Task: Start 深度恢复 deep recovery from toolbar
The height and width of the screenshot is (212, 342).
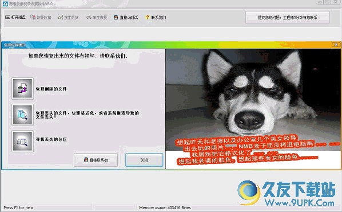Action: pos(97,17)
